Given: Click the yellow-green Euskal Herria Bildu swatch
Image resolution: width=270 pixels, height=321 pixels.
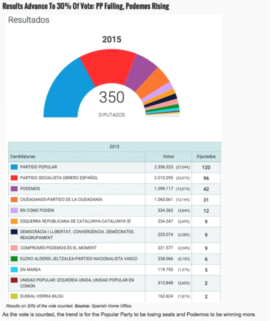Looking at the screenshot, I should click(x=14, y=296).
